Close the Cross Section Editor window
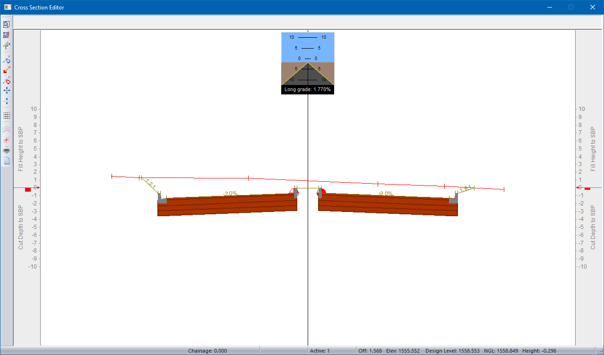 [592, 7]
